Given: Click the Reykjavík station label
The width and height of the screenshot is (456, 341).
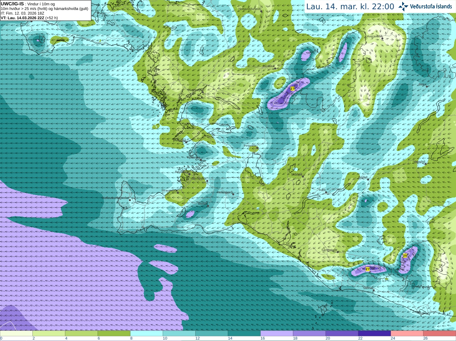Looking at the screenshot, I should pos(181,172).
